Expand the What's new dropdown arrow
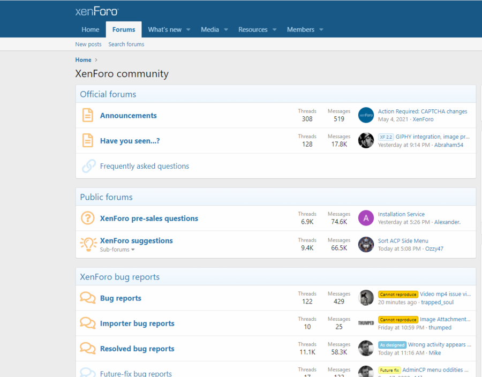This screenshot has height=377, width=482. [189, 30]
